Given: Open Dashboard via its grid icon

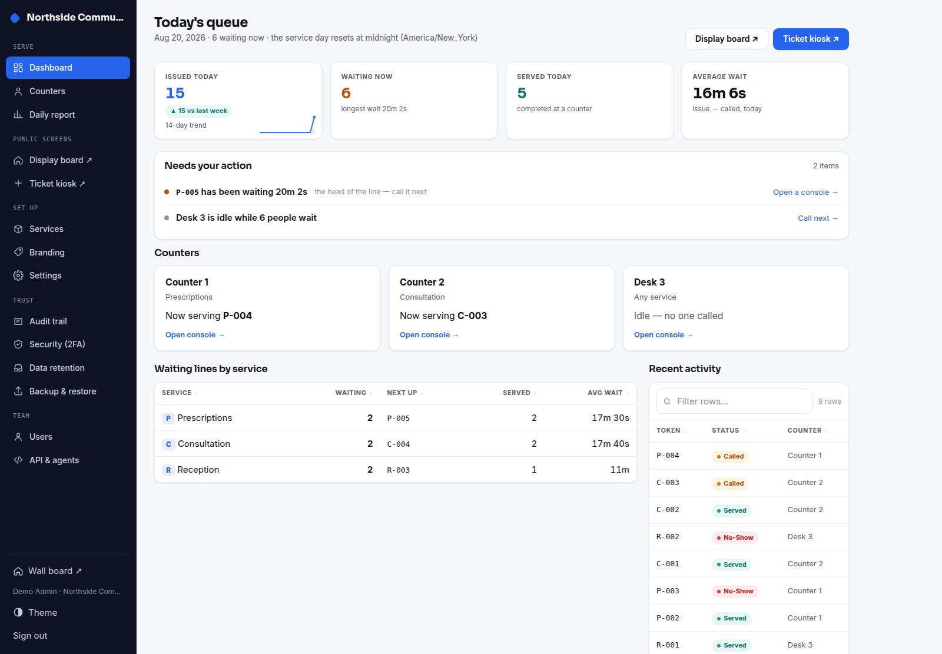Looking at the screenshot, I should pos(18,68).
